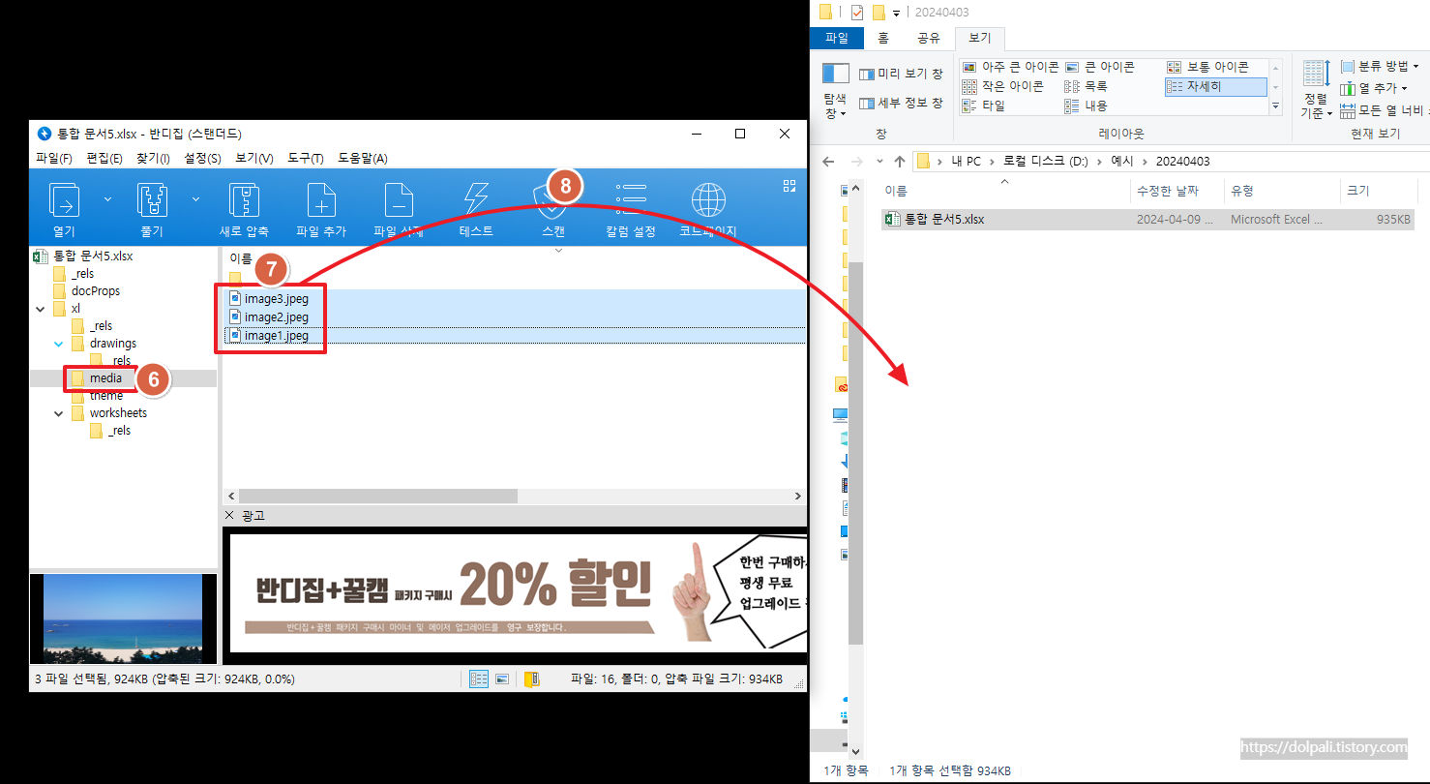
Task: Open the 설정(S) menu in Bandizip
Action: click(x=202, y=159)
